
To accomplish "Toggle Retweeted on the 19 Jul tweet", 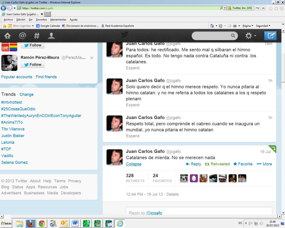I will [x=217, y=164].
